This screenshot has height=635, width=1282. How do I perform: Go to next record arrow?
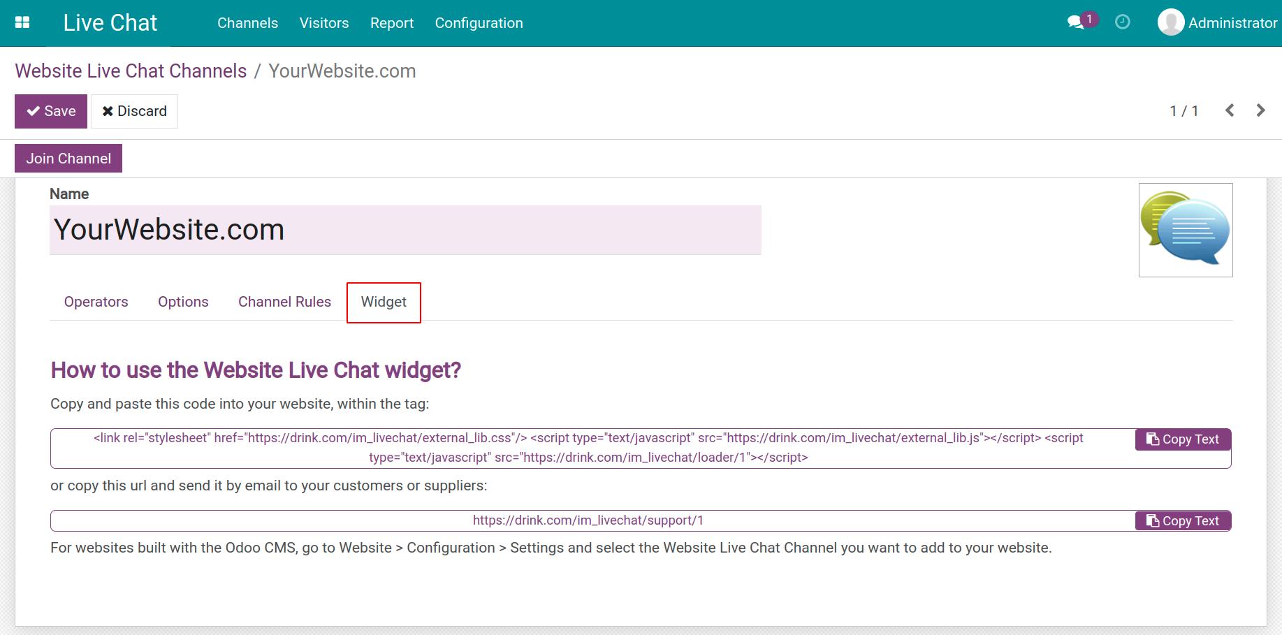click(1260, 110)
